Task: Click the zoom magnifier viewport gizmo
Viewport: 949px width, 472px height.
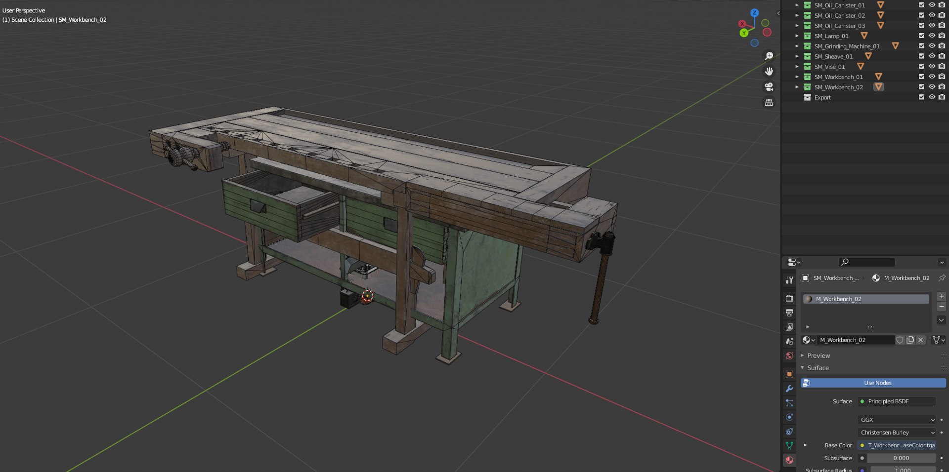Action: [769, 56]
